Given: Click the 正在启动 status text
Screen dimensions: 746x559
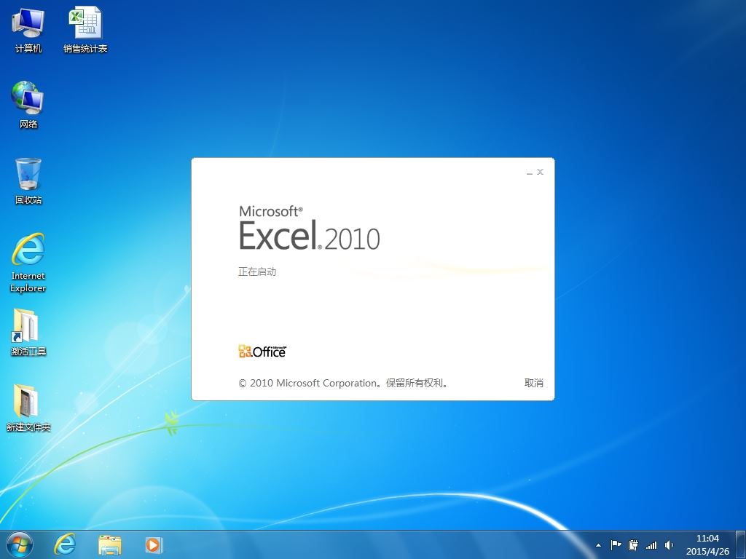Looking at the screenshot, I should [257, 272].
